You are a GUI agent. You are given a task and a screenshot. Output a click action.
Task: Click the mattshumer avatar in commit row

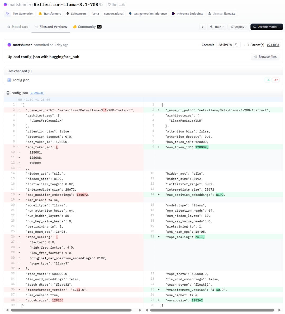(9, 45)
